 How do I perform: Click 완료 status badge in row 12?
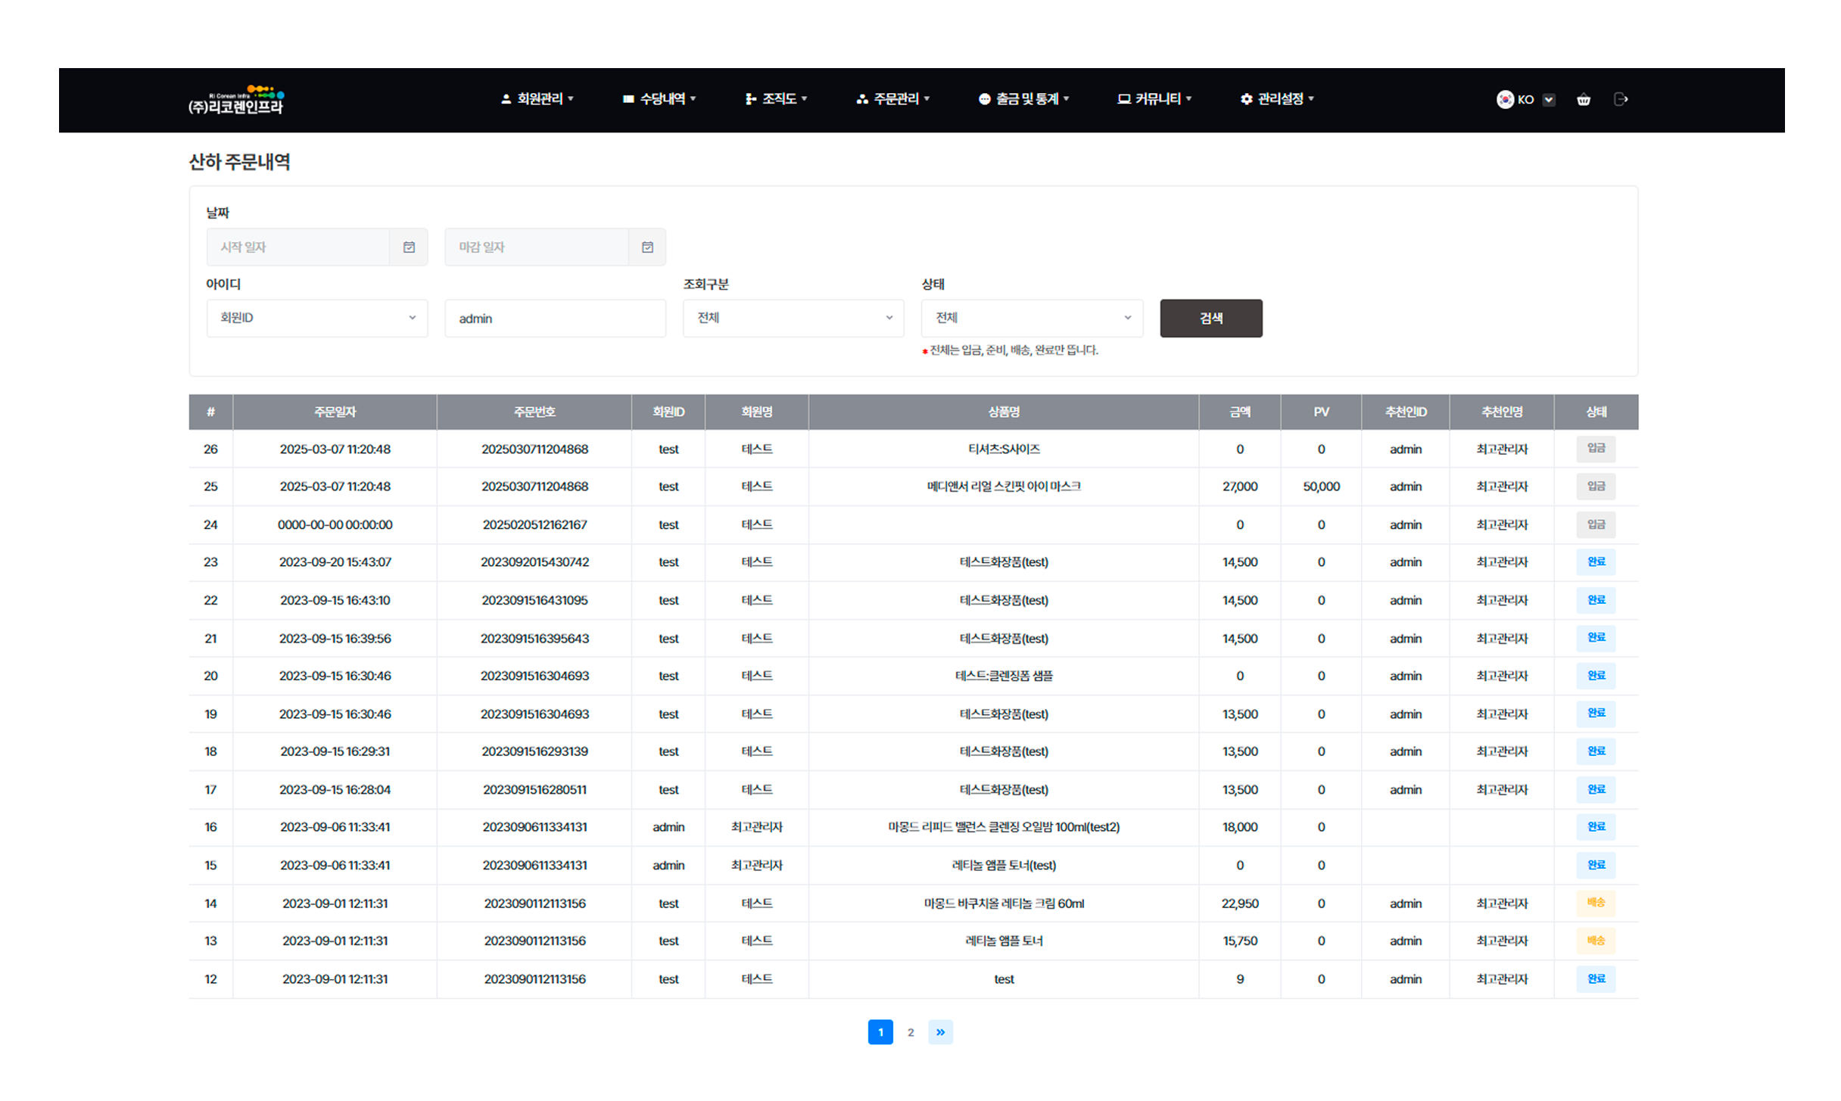pos(1596,978)
